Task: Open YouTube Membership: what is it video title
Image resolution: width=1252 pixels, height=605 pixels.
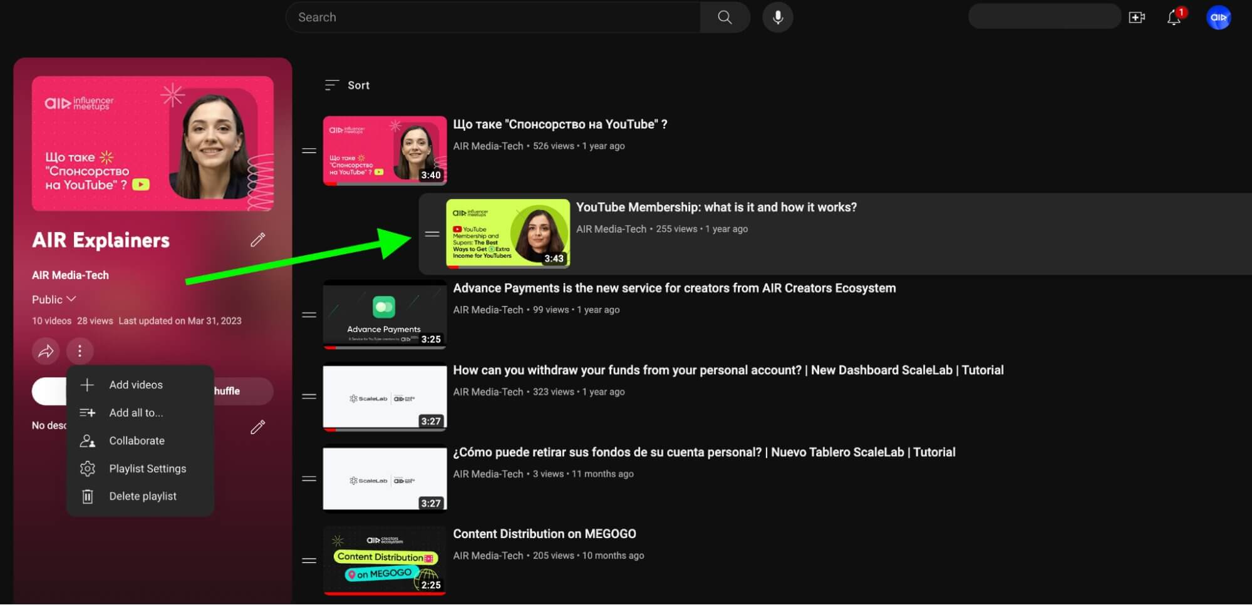Action: [717, 207]
